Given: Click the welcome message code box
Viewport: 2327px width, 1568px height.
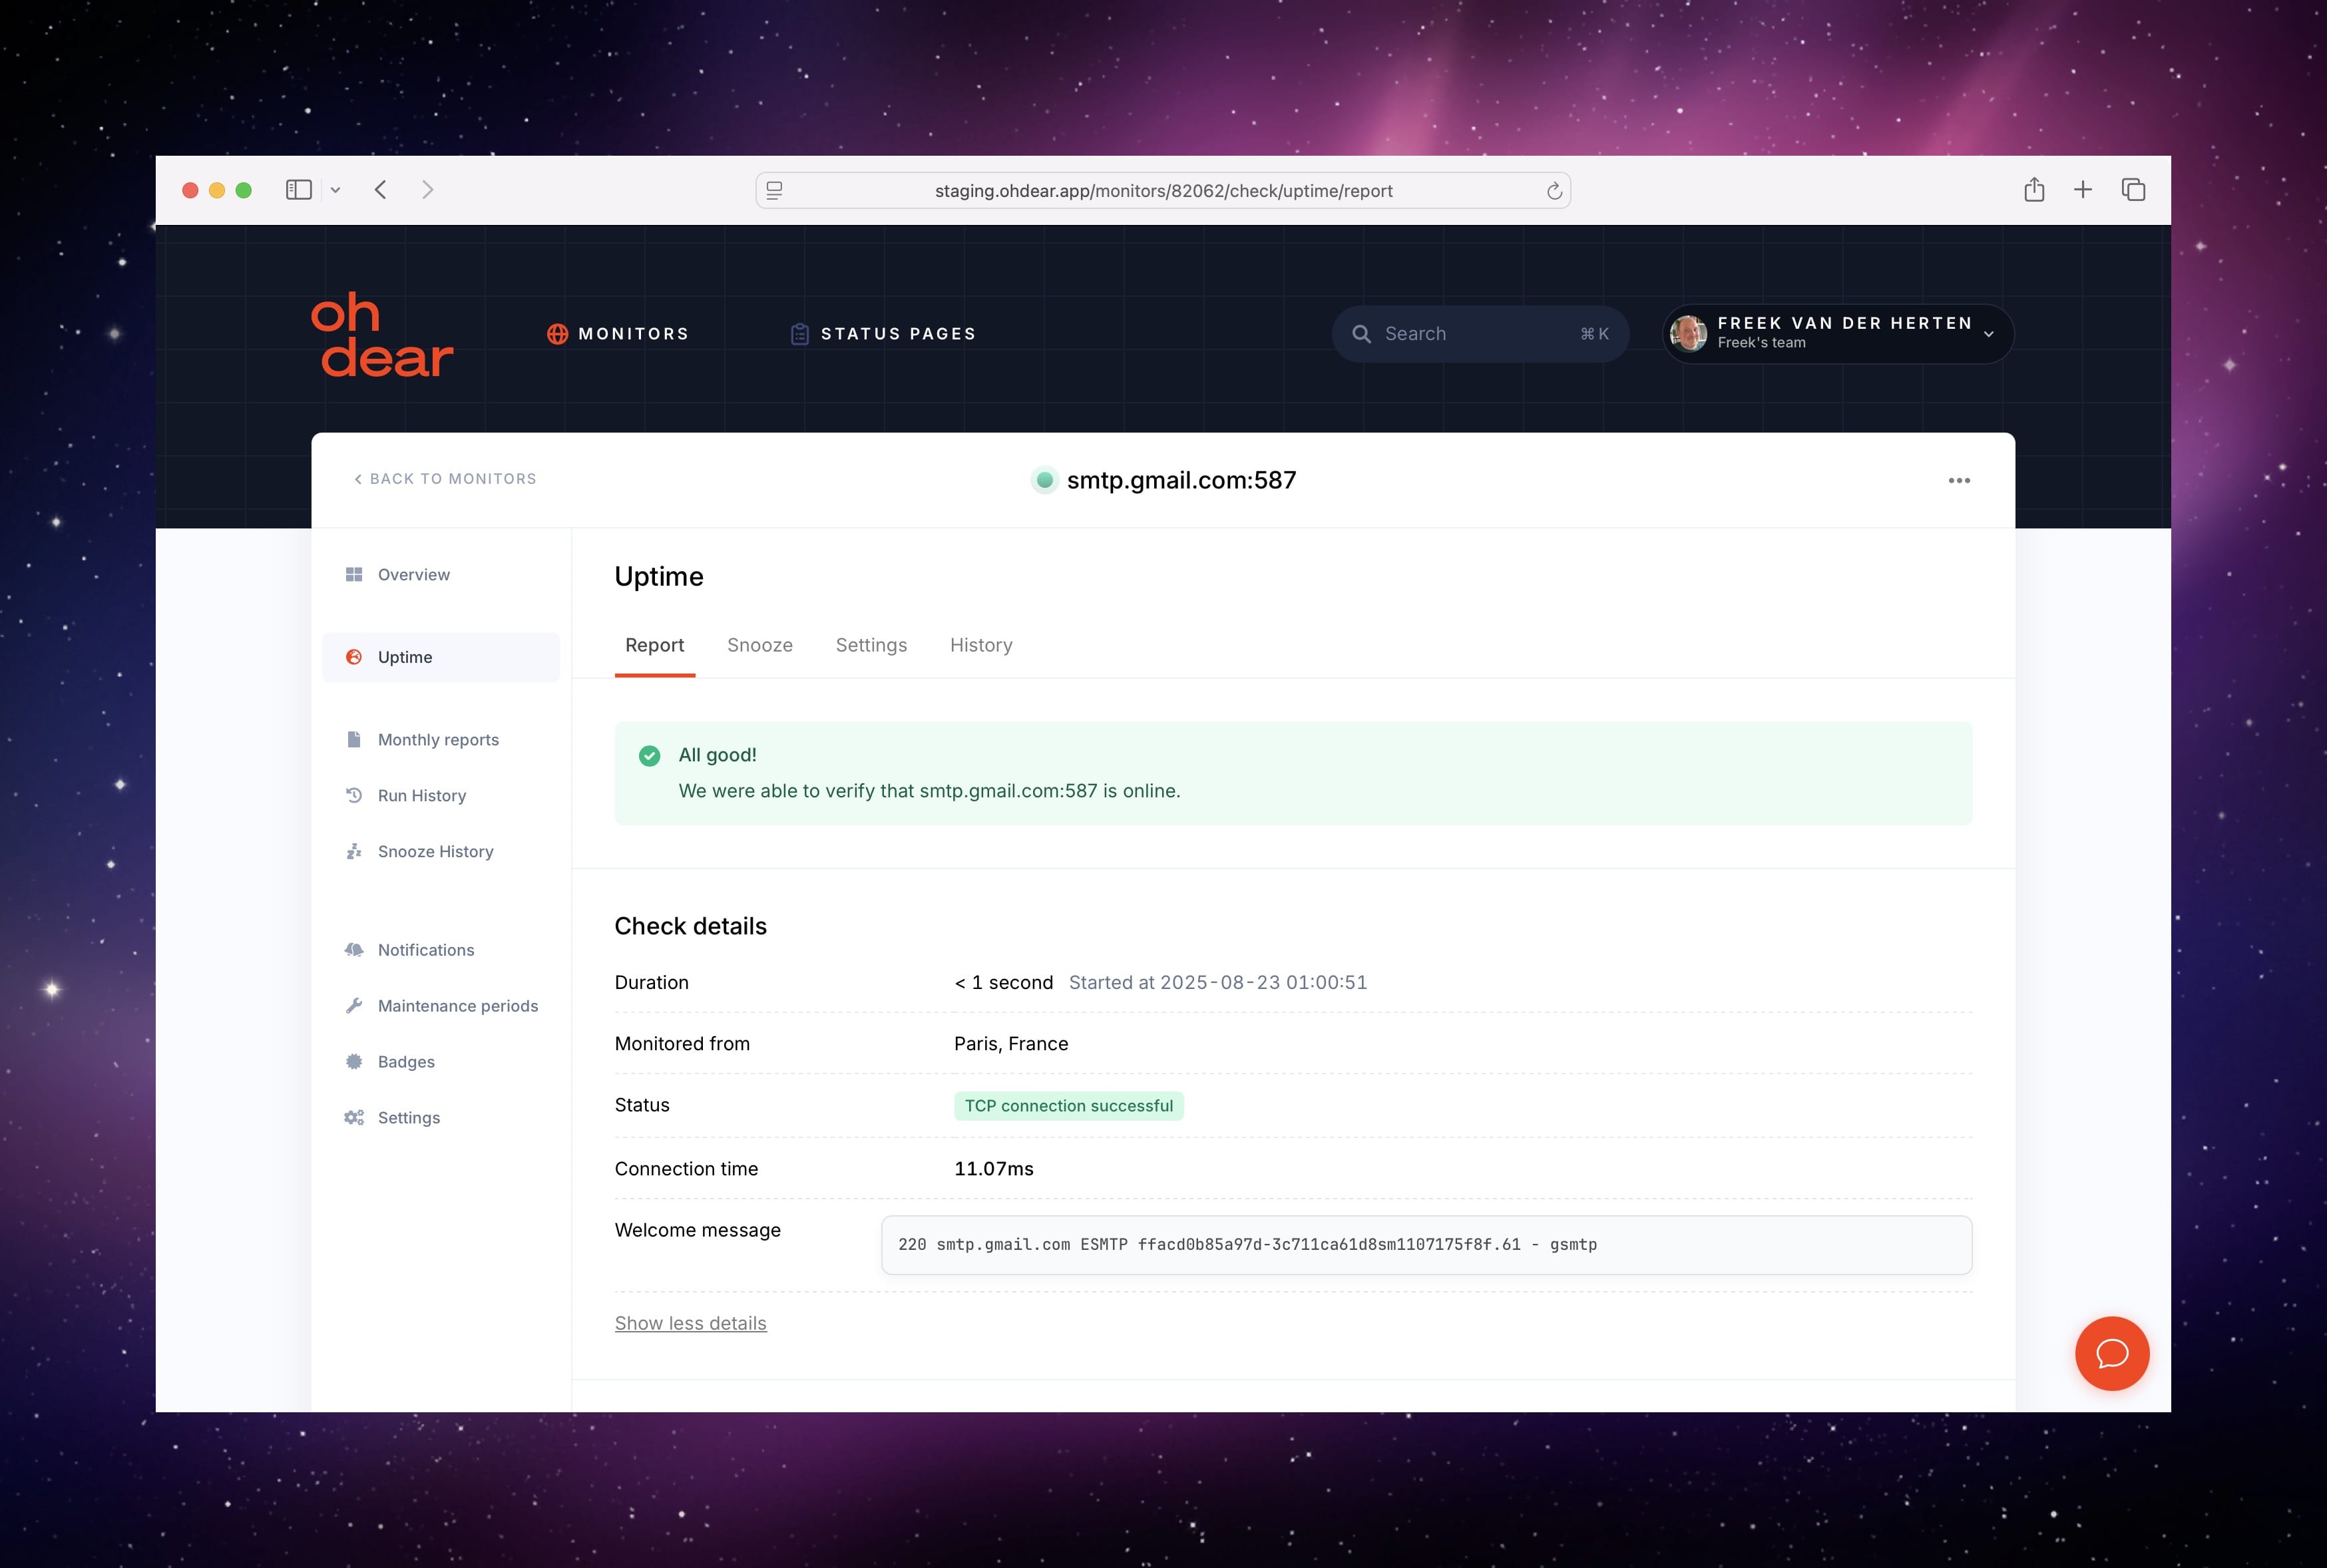Looking at the screenshot, I should pos(1426,1244).
